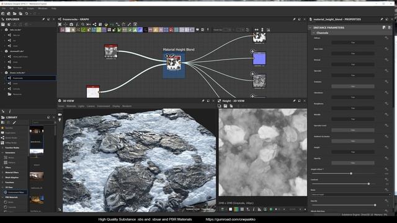The height and width of the screenshot is (223, 397).
Task: Click the magnifier zoom icon in Graph toolbar
Action: coord(83,24)
